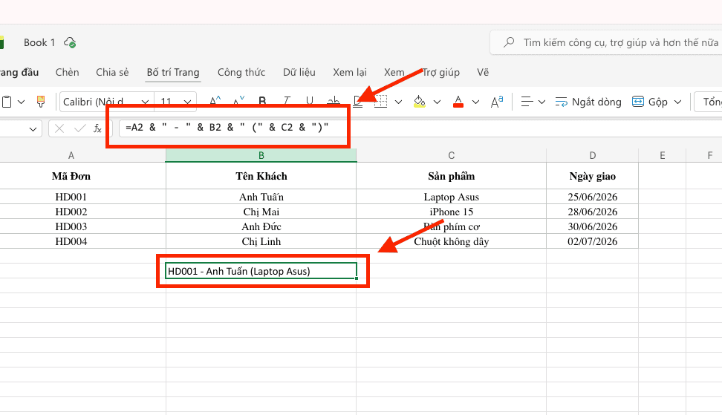The image size is (722, 415).
Task: Open Insert Function with the fx icon
Action: 97,128
